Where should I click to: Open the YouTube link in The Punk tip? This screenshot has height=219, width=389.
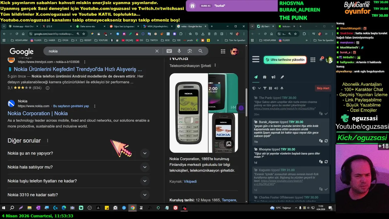(284, 109)
